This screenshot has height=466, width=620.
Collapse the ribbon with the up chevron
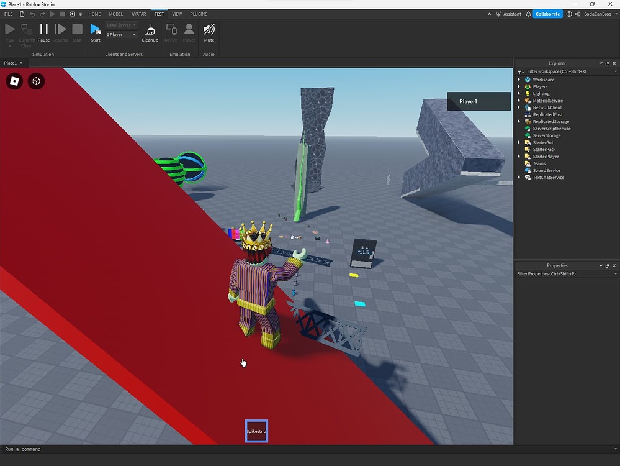pos(489,14)
